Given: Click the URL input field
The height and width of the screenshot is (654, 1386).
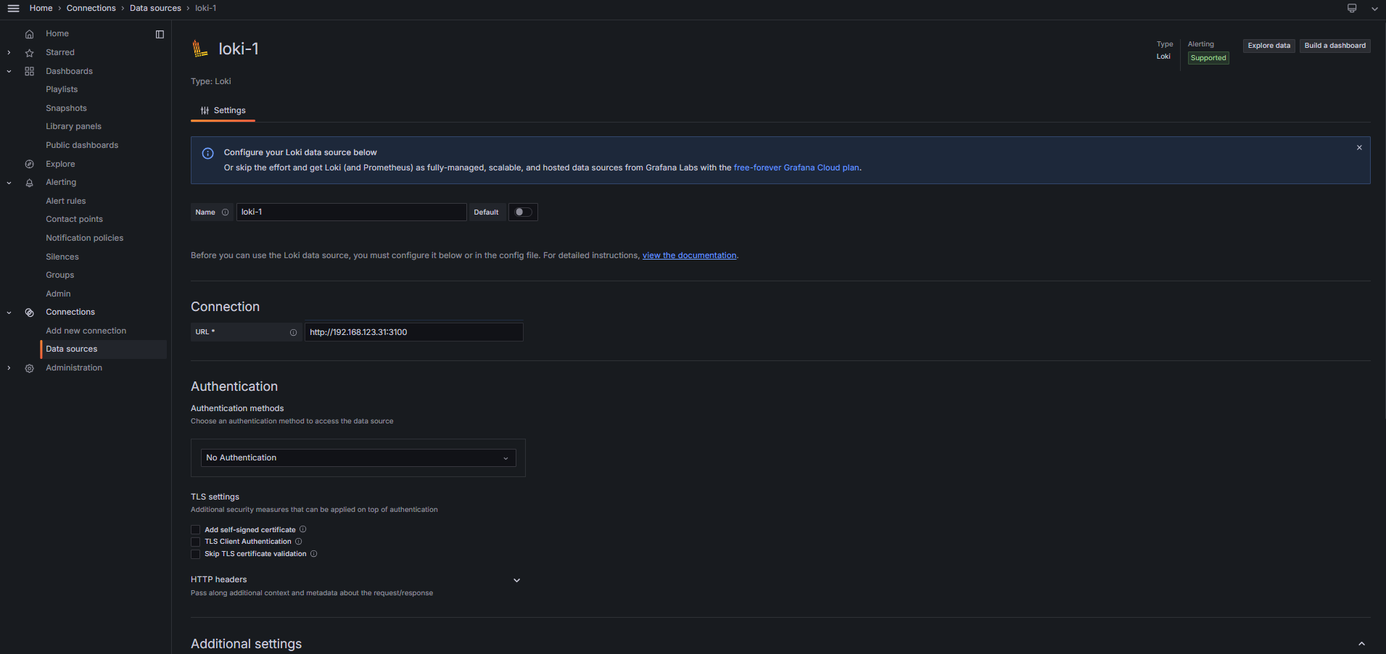Looking at the screenshot, I should [413, 332].
